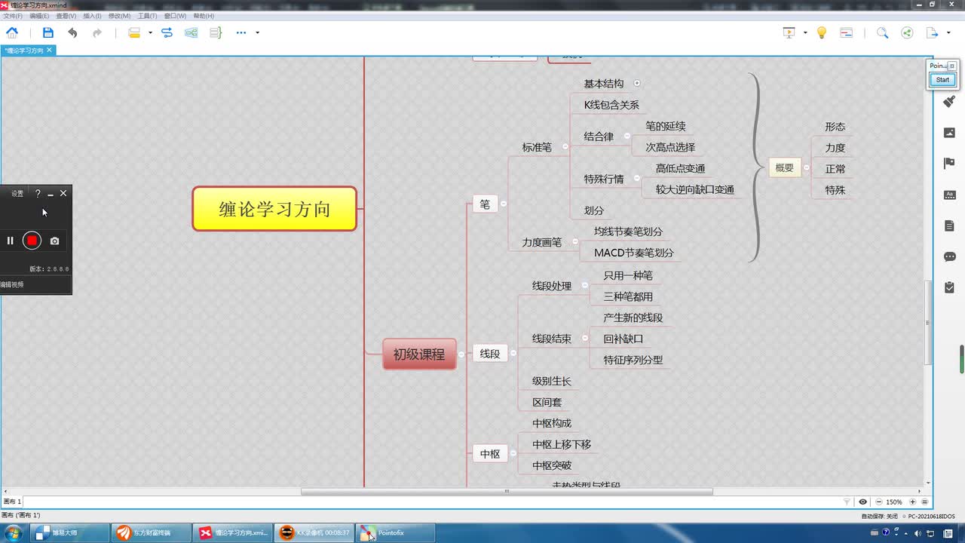This screenshot has height=543, width=965.
Task: Pause the KK recorder
Action: (x=11, y=241)
